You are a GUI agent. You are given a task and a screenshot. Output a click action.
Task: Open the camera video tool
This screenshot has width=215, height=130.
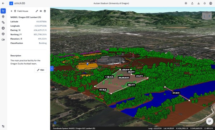click(3, 40)
